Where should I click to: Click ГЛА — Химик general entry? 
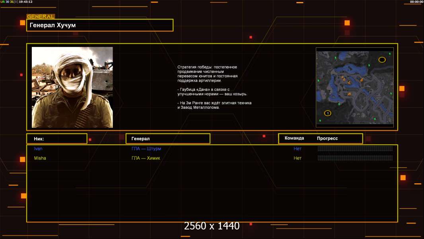click(x=146, y=158)
